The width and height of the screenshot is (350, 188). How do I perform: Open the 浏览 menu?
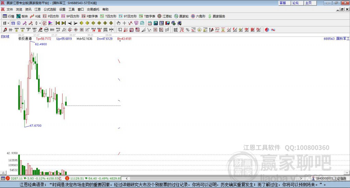click(x=19, y=9)
